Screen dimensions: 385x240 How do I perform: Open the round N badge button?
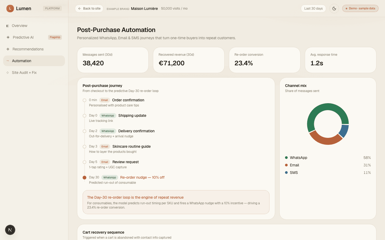click(10, 230)
